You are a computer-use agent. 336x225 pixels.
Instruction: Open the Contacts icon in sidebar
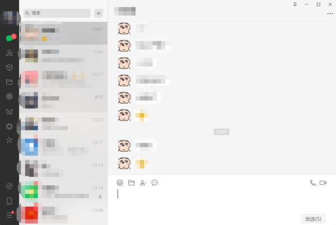[9, 53]
